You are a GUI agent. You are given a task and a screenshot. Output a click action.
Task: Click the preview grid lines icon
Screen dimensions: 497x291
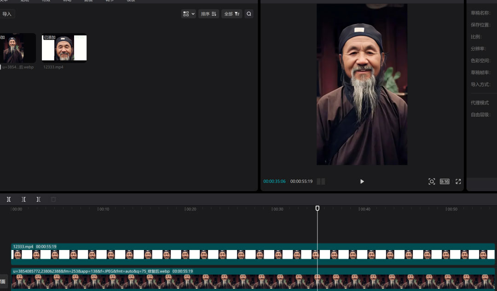coord(321,181)
